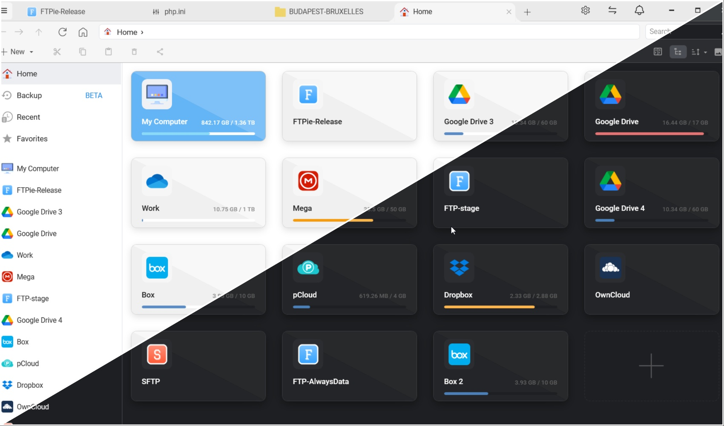Open Favorites in the sidebar

coord(61,139)
